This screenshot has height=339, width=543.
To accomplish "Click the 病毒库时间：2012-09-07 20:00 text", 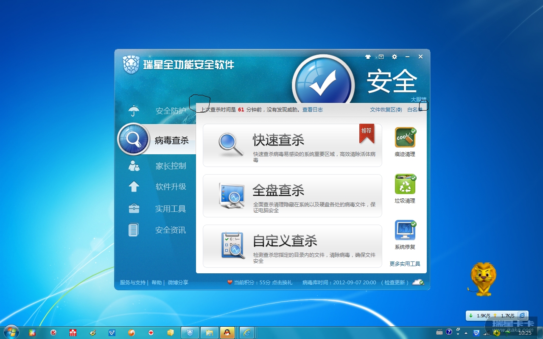I will (339, 283).
